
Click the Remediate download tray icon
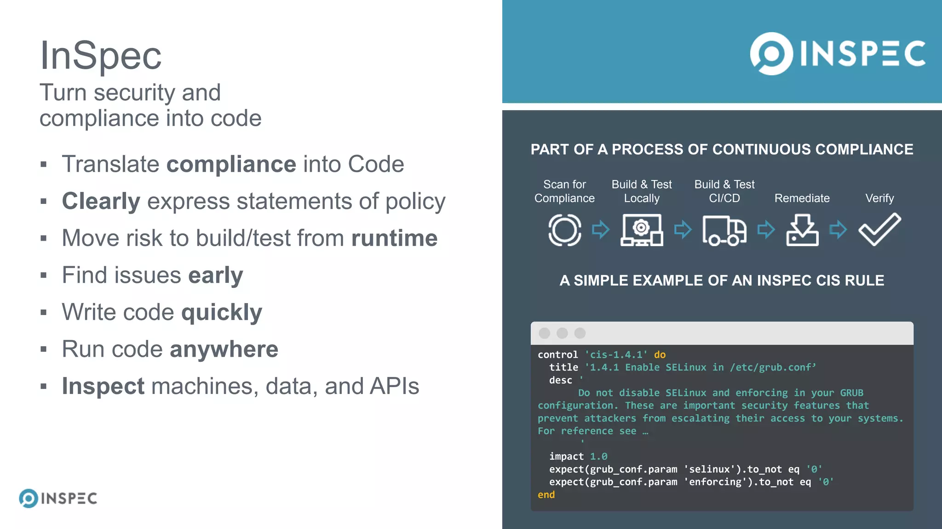(802, 230)
